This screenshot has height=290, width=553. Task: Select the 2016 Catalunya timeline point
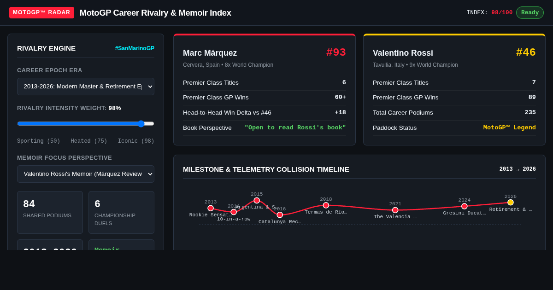280,215
